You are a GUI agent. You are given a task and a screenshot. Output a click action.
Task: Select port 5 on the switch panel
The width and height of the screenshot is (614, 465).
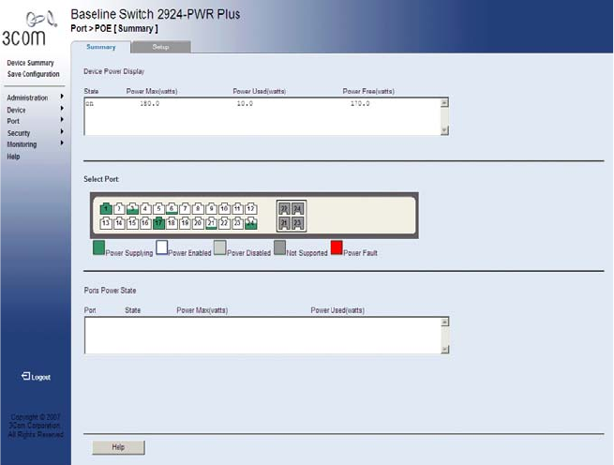(x=158, y=209)
